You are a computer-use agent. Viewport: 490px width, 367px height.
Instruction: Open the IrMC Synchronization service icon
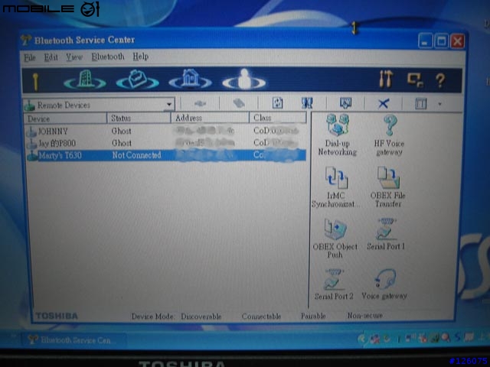pyautogui.click(x=335, y=187)
